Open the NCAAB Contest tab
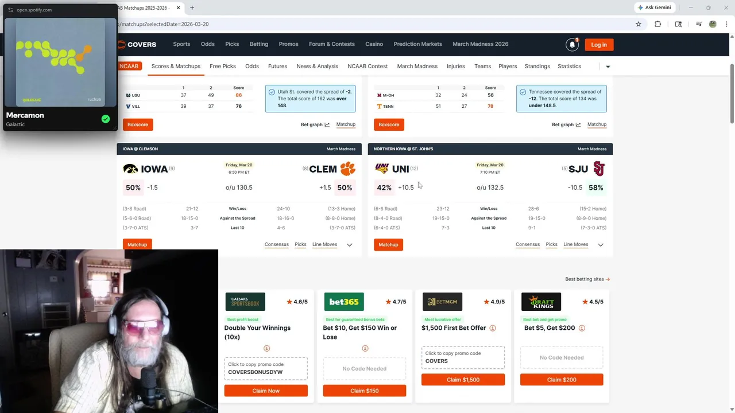The height and width of the screenshot is (413, 735). (x=367, y=66)
